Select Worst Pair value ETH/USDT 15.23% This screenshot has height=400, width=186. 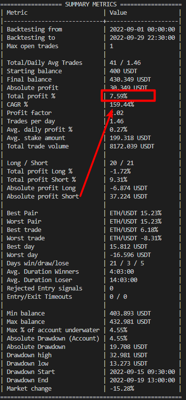click(136, 222)
